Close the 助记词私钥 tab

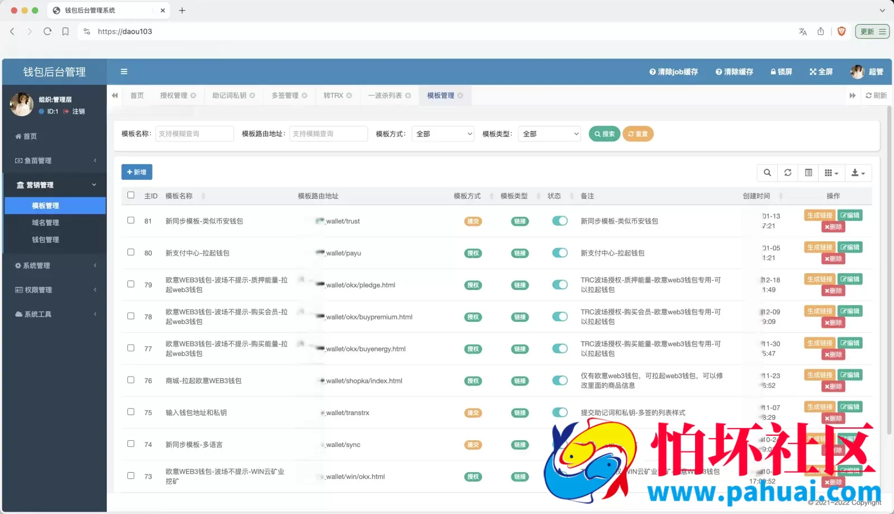point(253,96)
